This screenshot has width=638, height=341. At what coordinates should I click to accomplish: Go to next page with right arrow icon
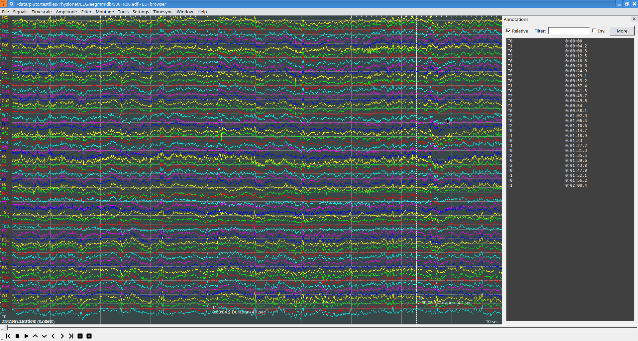point(62,336)
